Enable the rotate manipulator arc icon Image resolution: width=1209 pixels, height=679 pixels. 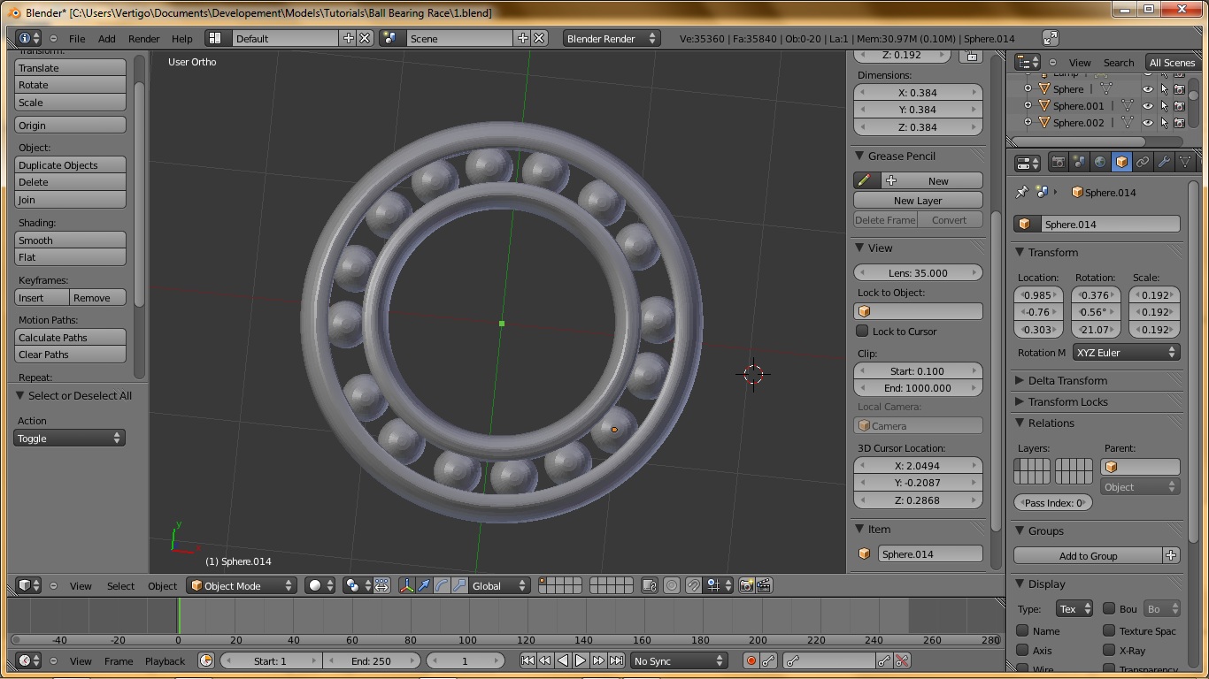[x=442, y=585]
